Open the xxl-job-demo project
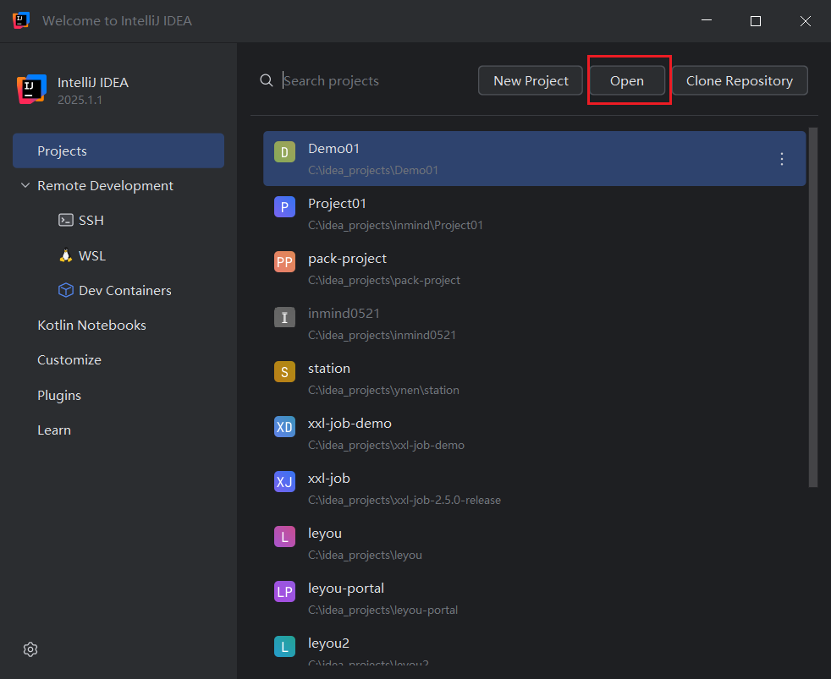831x679 pixels. [x=534, y=434]
